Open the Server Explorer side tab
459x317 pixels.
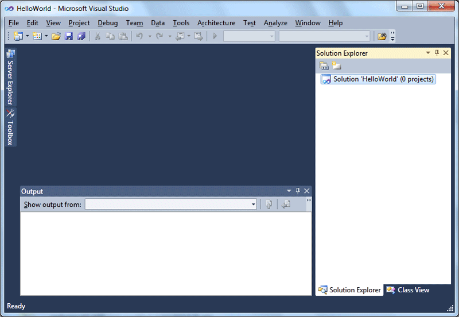(x=10, y=77)
